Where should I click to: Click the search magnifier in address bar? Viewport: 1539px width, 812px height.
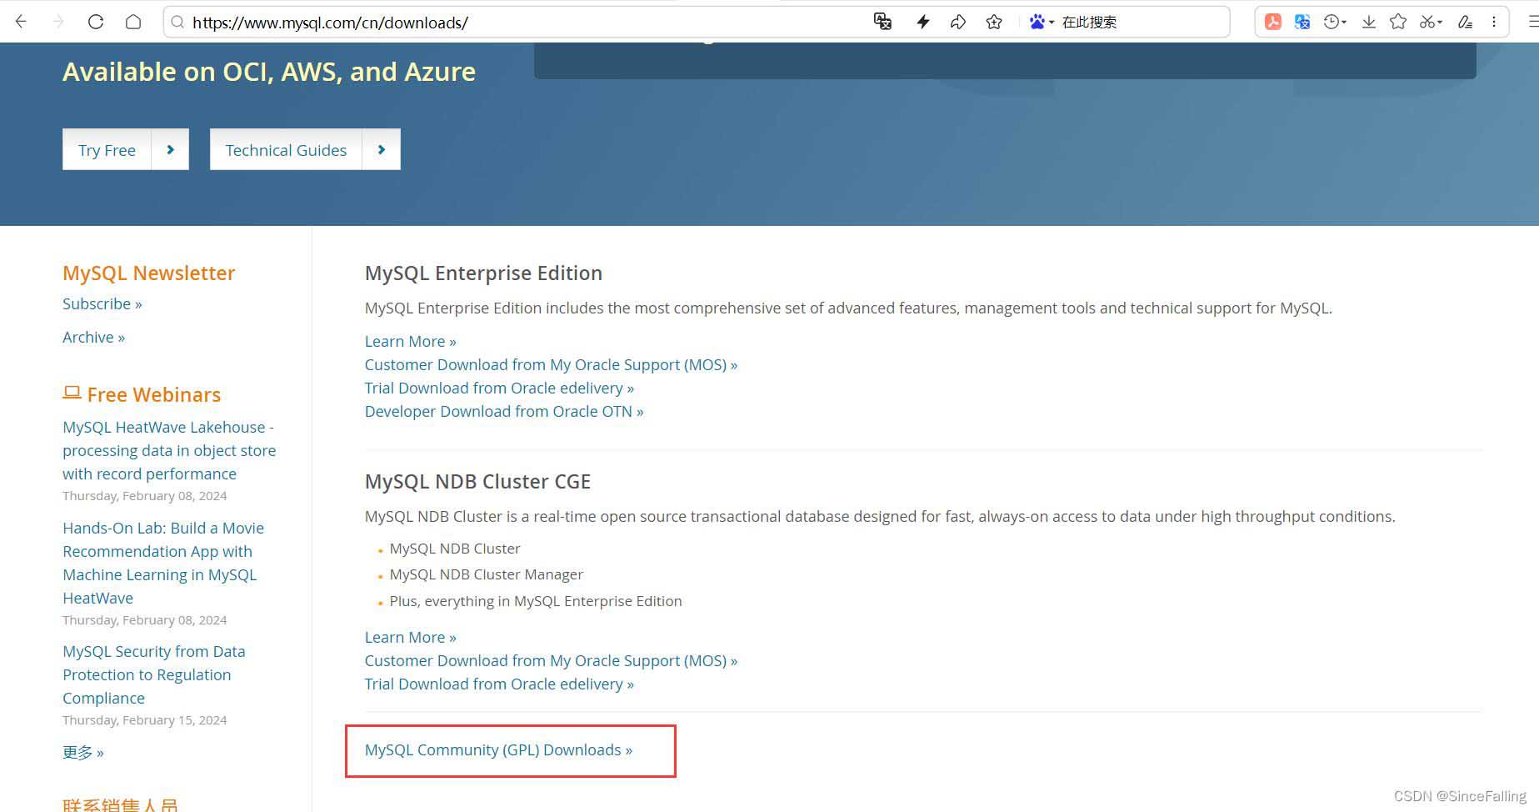point(177,23)
